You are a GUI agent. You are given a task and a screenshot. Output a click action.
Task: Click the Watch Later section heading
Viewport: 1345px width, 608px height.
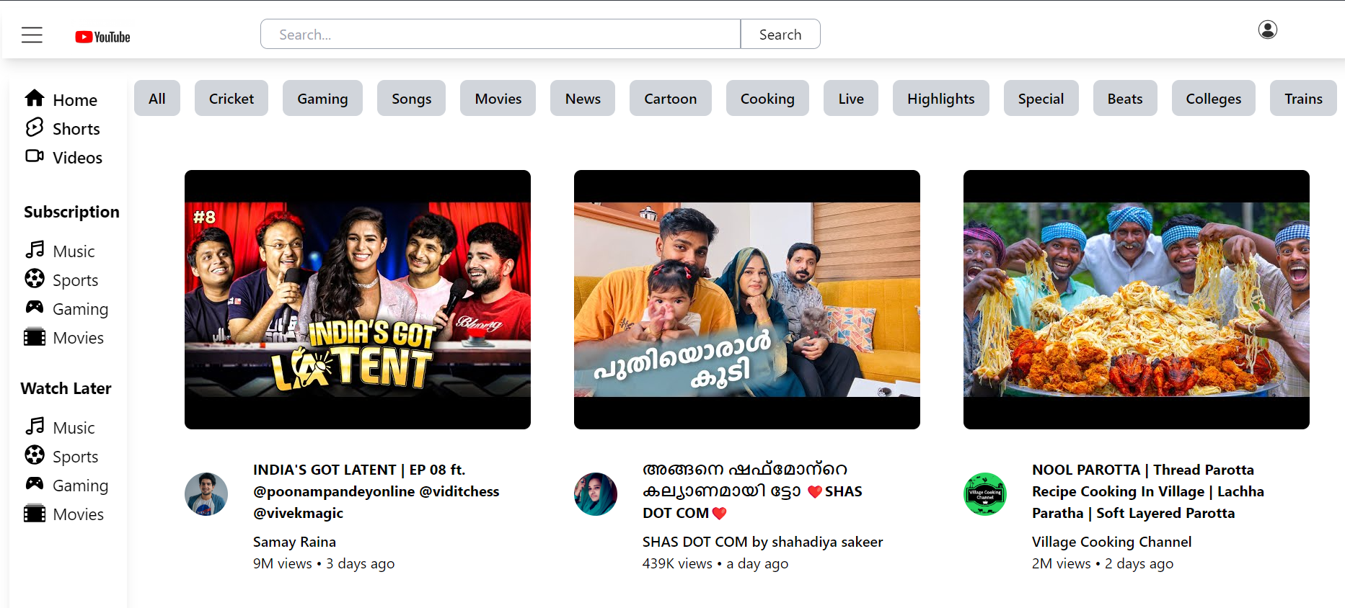tap(66, 388)
